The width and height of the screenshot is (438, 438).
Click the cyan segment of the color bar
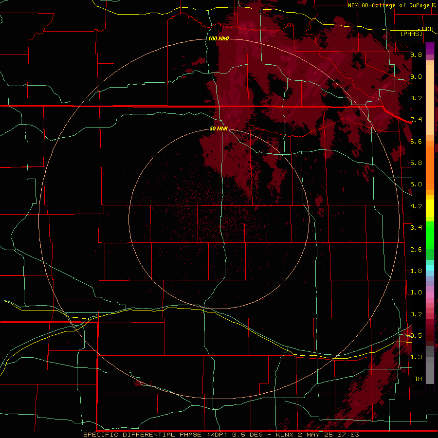[430, 267]
